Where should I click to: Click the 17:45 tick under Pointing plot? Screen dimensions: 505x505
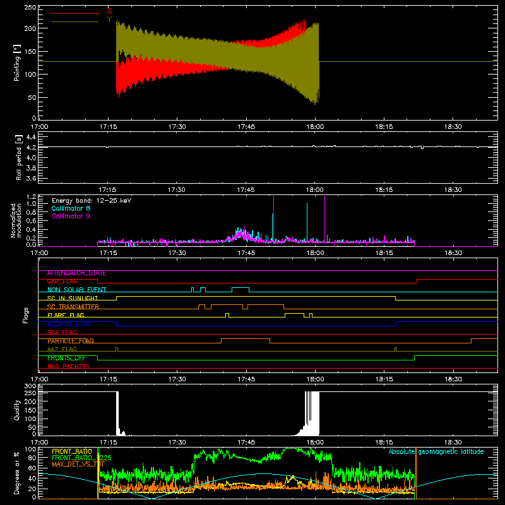[246, 127]
